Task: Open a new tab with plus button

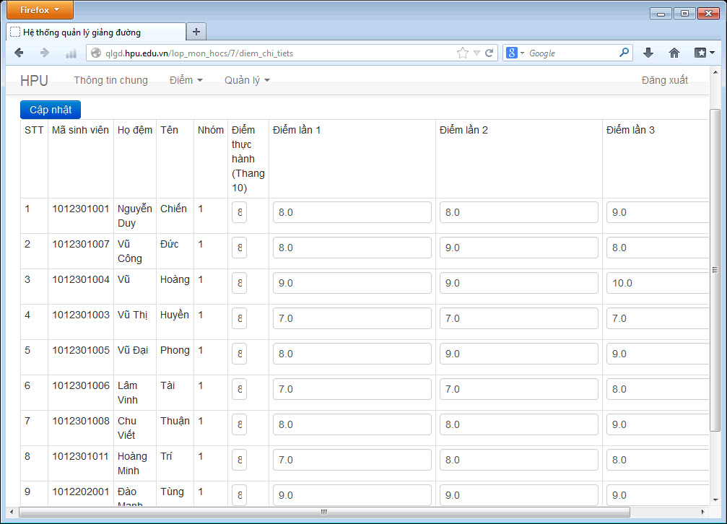Action: 196,32
